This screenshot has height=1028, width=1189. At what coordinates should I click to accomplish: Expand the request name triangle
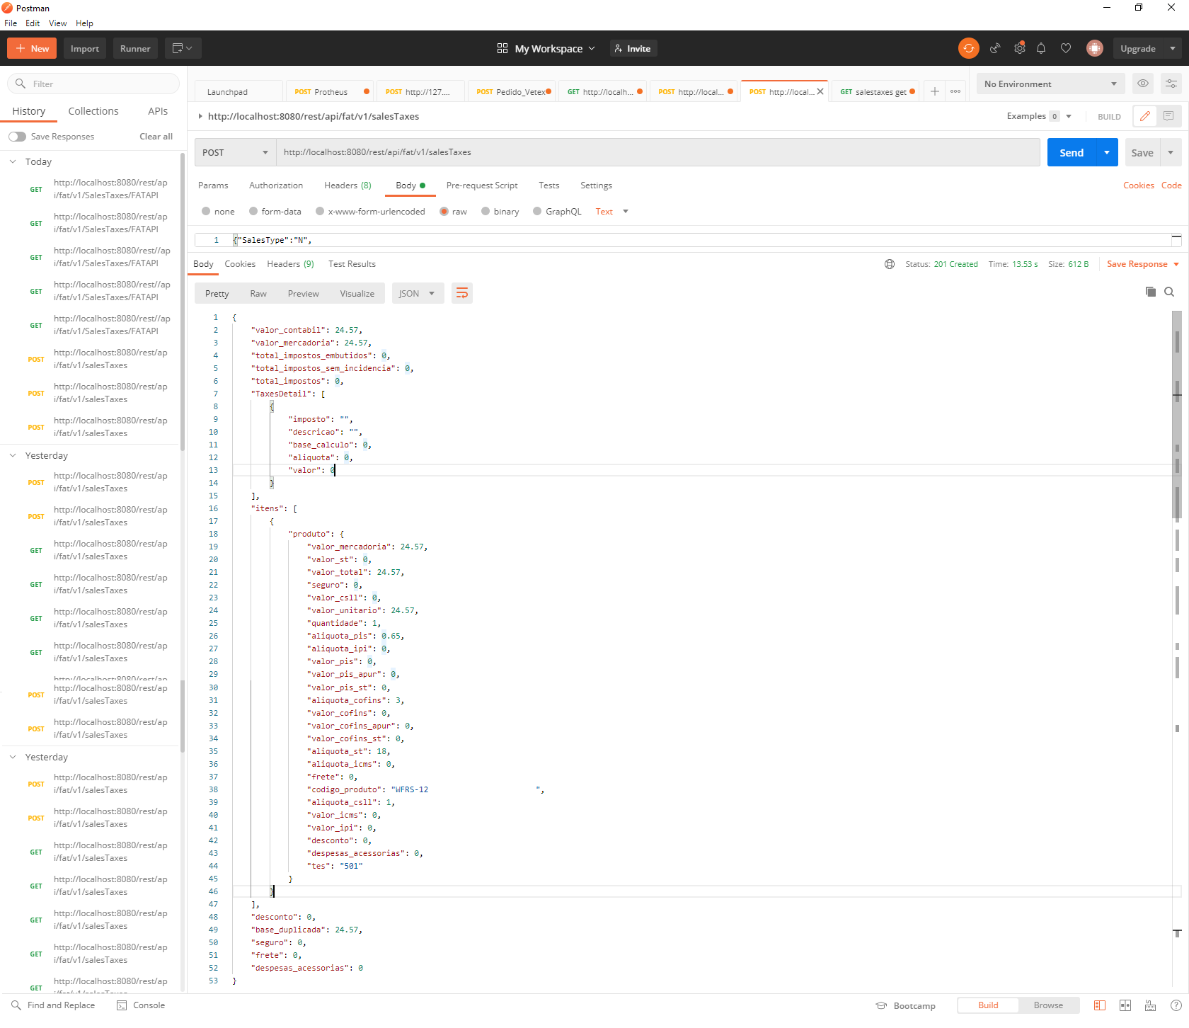coord(200,116)
